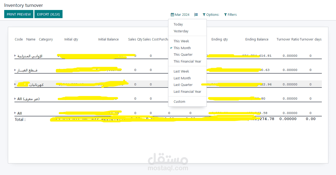Viewport: 336px width, 175px height.
Task: Select This Week in the dropdown
Action: (x=181, y=41)
